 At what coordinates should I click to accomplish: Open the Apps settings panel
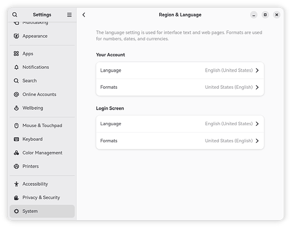point(42,54)
